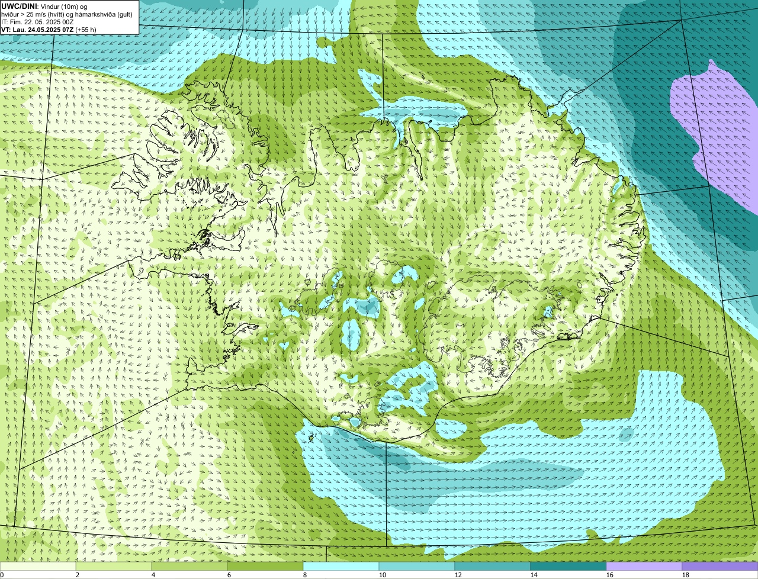Select the 6–8 m/s green legend swatch

pyautogui.click(x=265, y=566)
